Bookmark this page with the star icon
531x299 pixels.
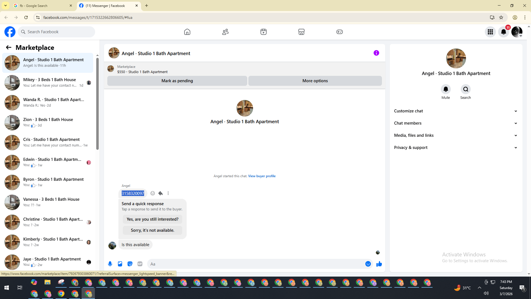pyautogui.click(x=501, y=17)
